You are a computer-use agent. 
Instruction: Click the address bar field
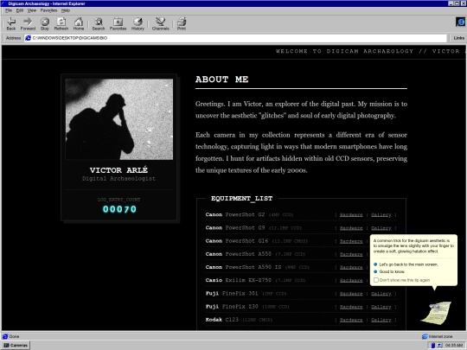point(235,38)
